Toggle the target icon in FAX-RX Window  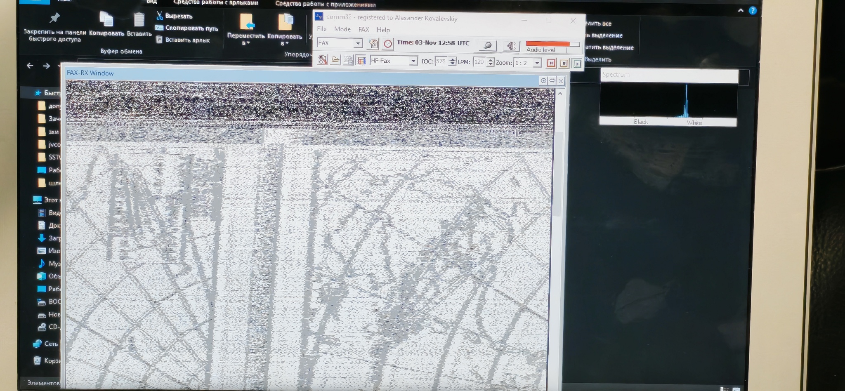pos(543,81)
